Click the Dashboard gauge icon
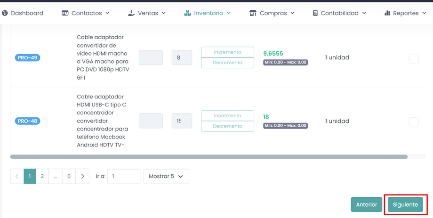The width and height of the screenshot is (433, 218). coord(5,13)
